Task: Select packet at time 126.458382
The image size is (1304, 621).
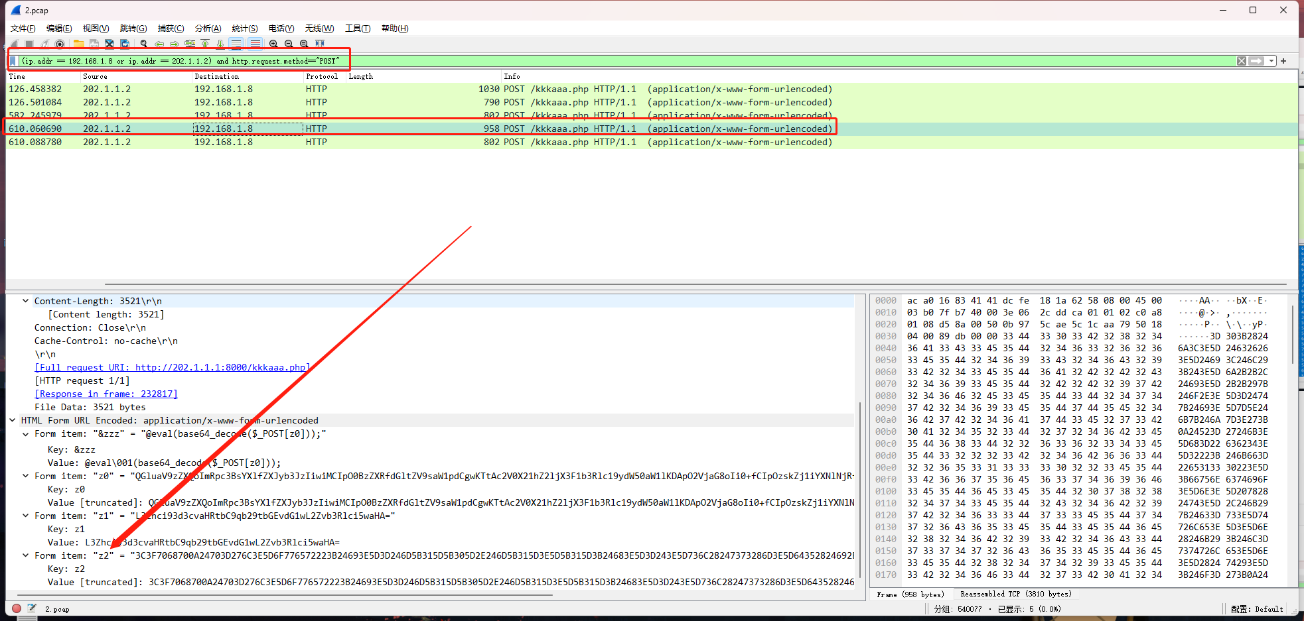Action: point(652,89)
